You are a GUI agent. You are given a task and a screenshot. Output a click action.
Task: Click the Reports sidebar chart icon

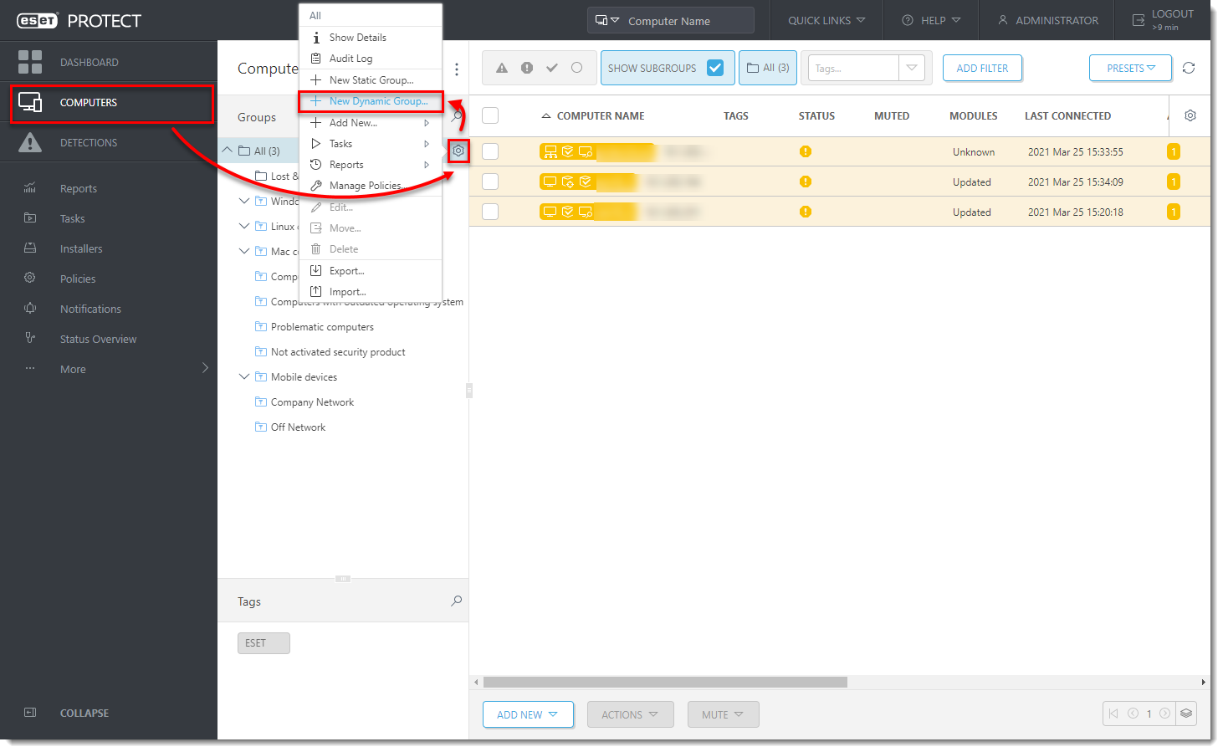coord(30,188)
